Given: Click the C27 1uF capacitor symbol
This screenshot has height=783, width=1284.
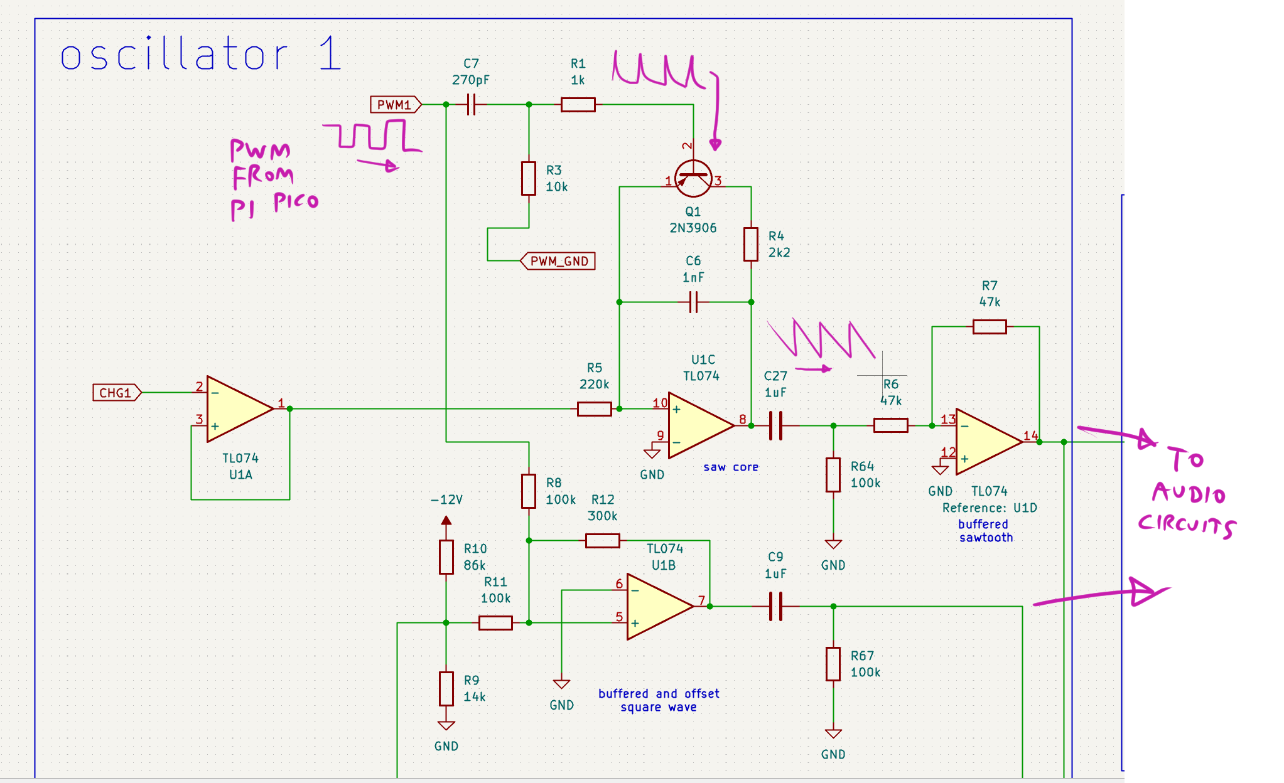Looking at the screenshot, I should click(x=776, y=425).
